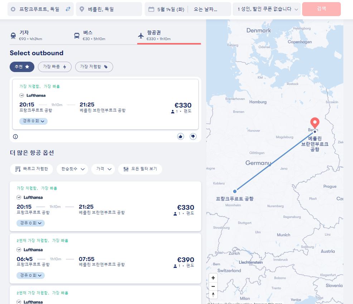
Task: Edit destination field 베를린, 독일
Action: coord(109,9)
